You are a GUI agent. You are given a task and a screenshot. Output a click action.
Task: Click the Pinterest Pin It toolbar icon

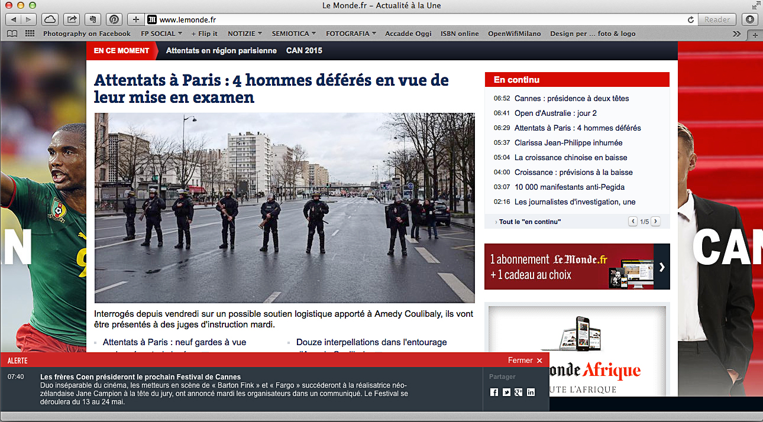[x=114, y=20]
